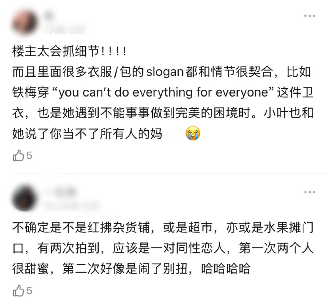The image size is (328, 304).
Task: Visit the second commenter's blurred username
Action: tap(61, 191)
